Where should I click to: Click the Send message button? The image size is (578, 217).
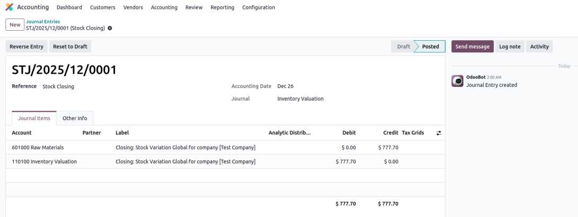[472, 47]
